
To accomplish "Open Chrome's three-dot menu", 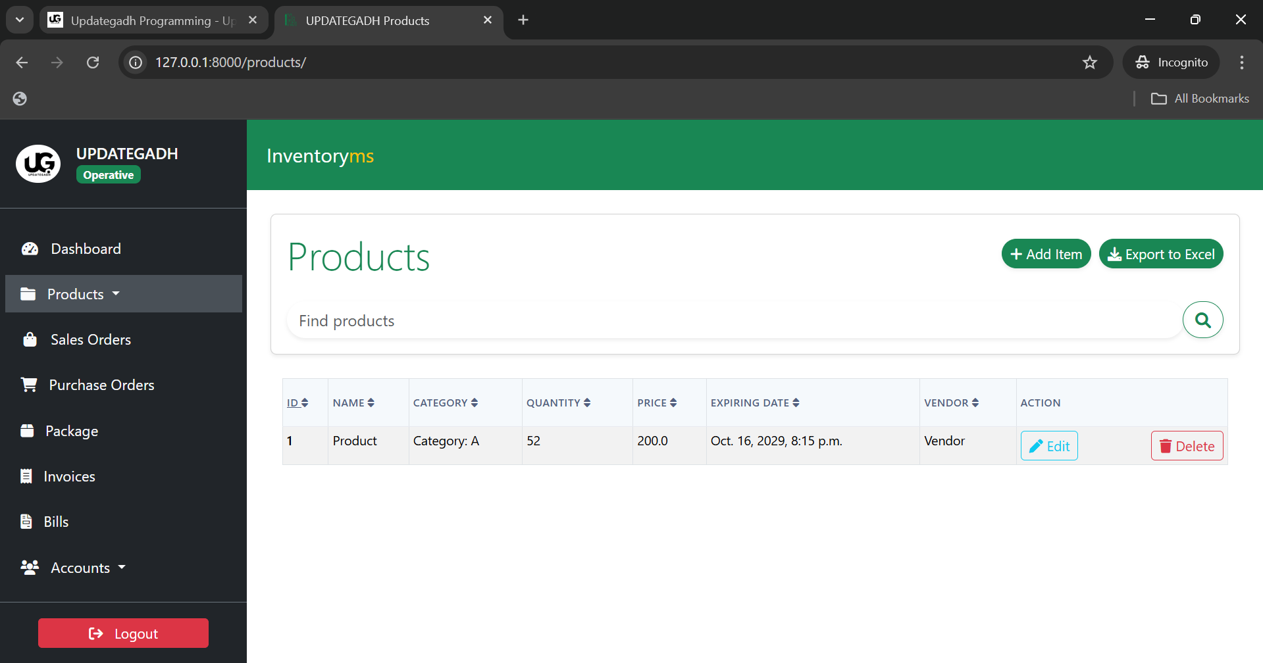I will pos(1242,62).
